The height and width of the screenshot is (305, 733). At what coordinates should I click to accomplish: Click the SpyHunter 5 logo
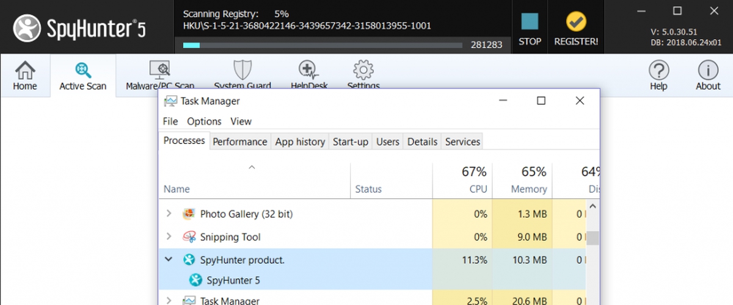click(x=81, y=27)
